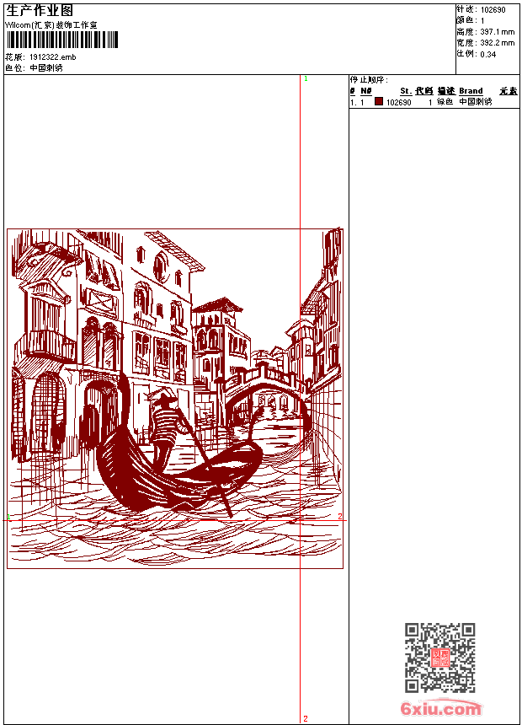Click the dark red thread color swatch
522x725 pixels.
(379, 101)
